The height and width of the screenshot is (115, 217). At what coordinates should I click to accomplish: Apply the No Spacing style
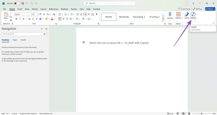click(124, 17)
